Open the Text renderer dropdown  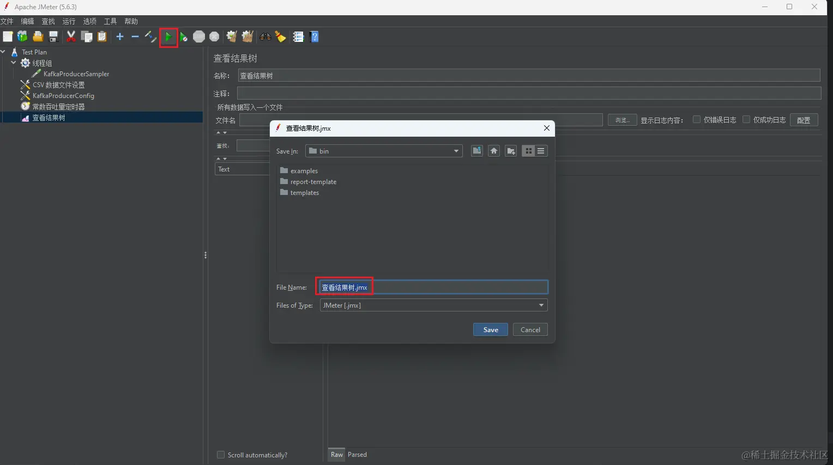243,169
